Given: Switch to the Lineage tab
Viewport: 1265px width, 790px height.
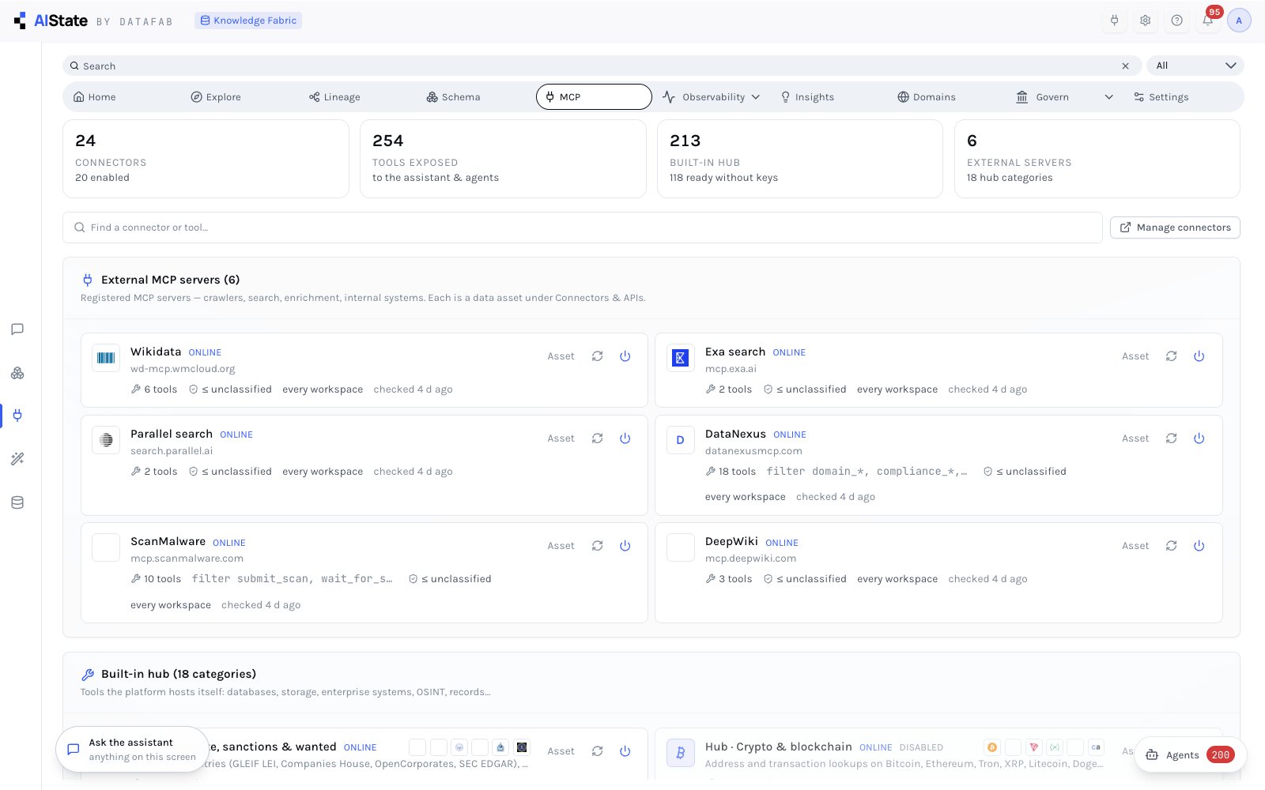Looking at the screenshot, I should [x=334, y=97].
